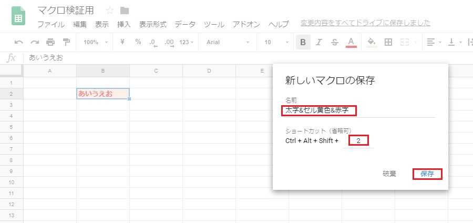
Task: Open the 表示形式 menu
Action: pos(152,24)
